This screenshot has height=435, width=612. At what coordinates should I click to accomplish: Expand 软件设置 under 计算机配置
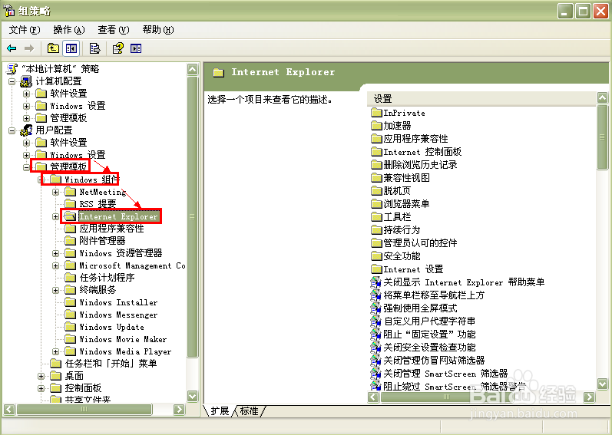click(x=27, y=94)
